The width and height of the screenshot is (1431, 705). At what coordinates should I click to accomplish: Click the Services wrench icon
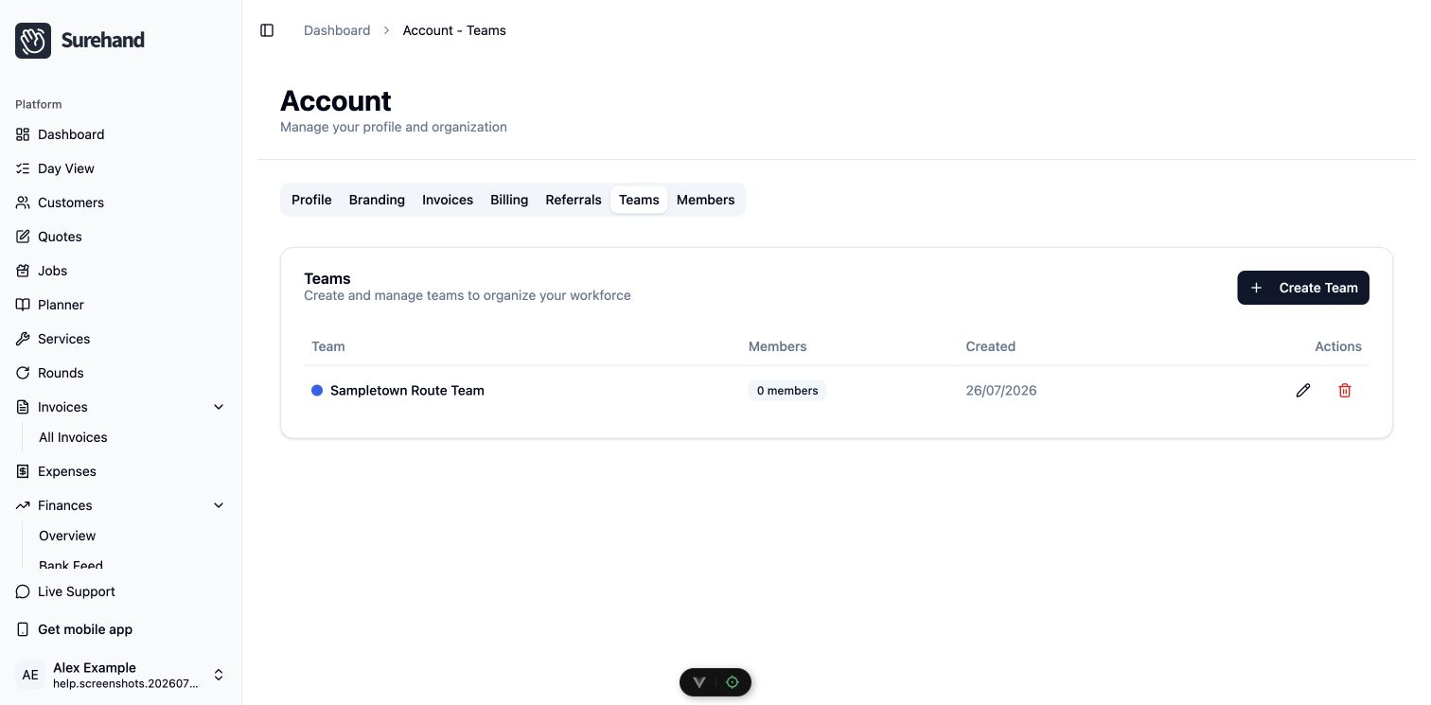coord(23,339)
